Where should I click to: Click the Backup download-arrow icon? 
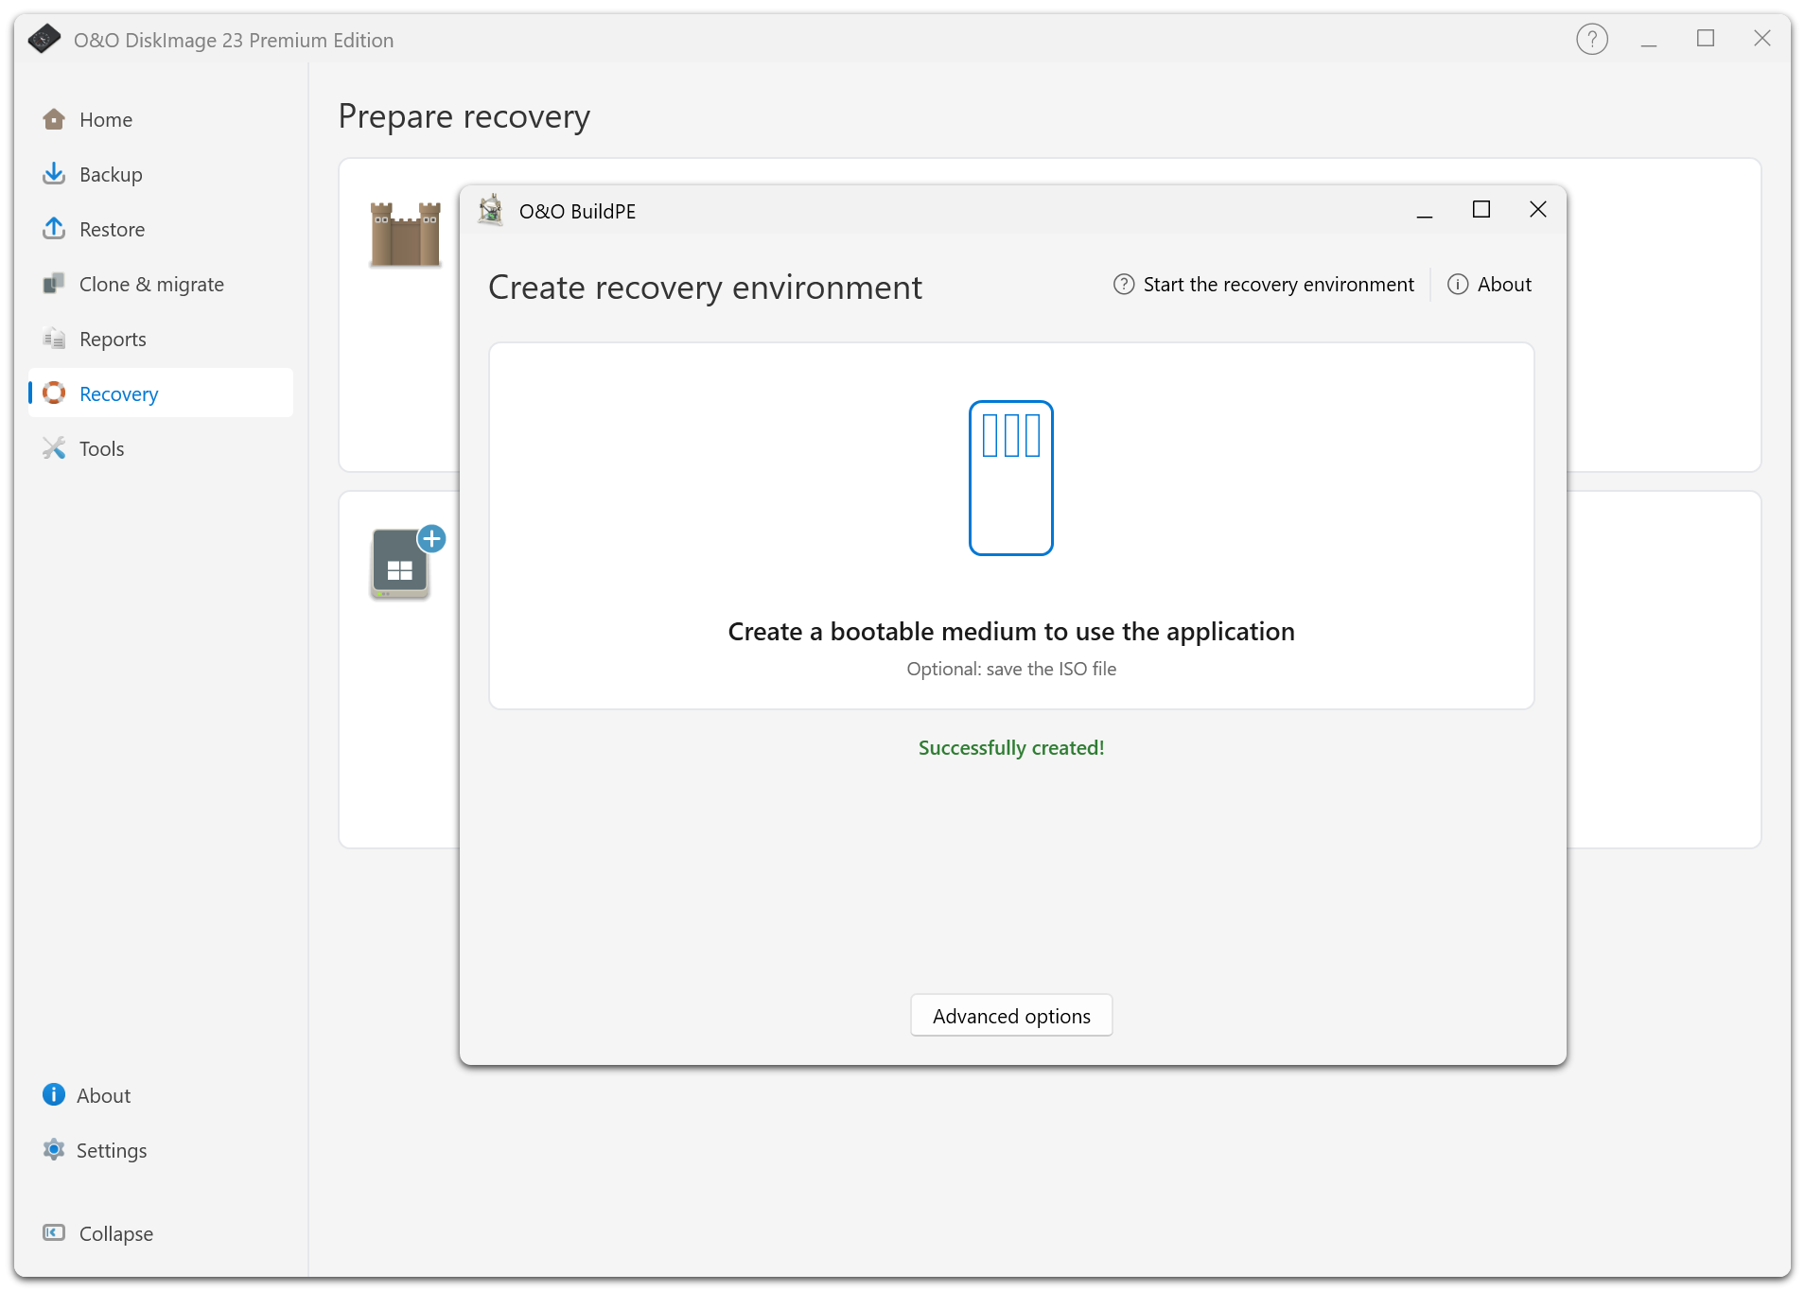[54, 174]
